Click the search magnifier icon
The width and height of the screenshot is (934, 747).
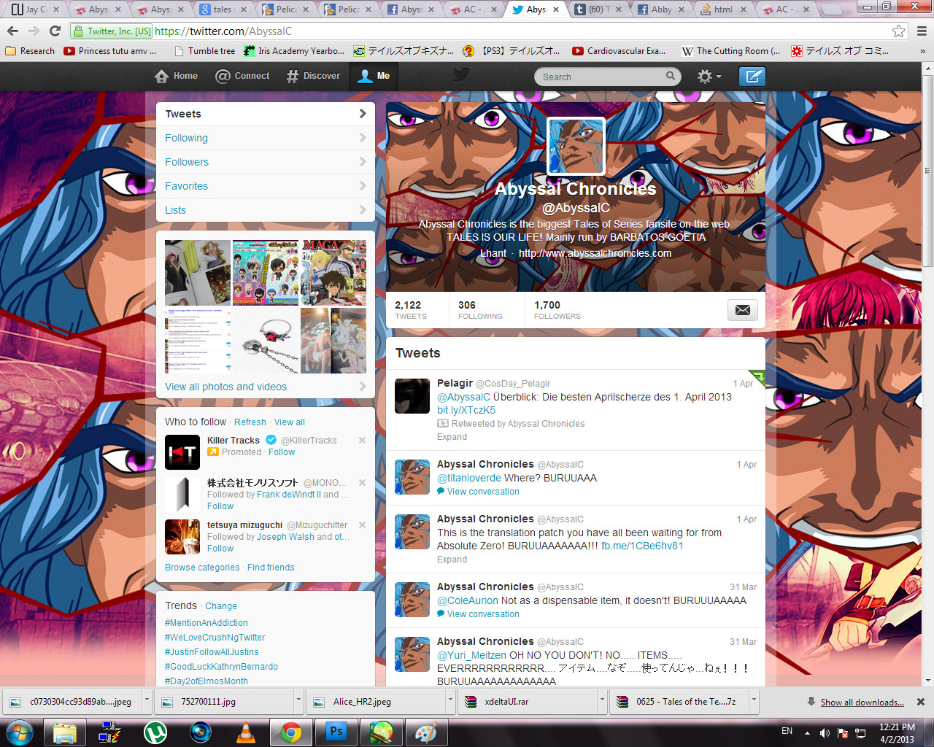[671, 76]
